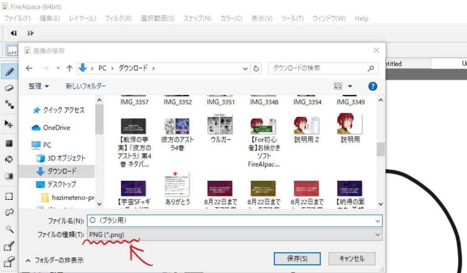Click the ファイル名 text field
Image resolution: width=467 pixels, height=273 pixels.
pos(230,221)
